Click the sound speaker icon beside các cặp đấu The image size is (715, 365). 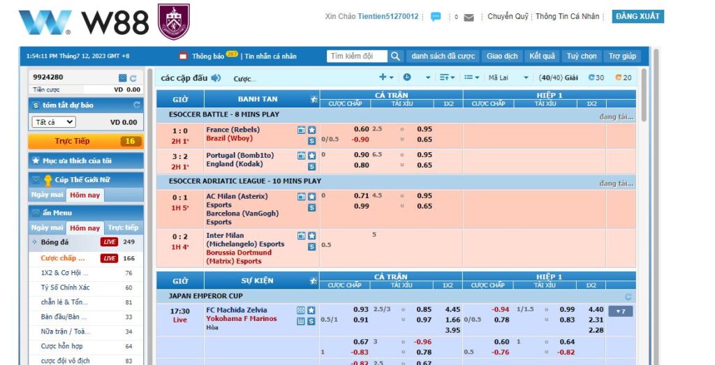click(216, 78)
